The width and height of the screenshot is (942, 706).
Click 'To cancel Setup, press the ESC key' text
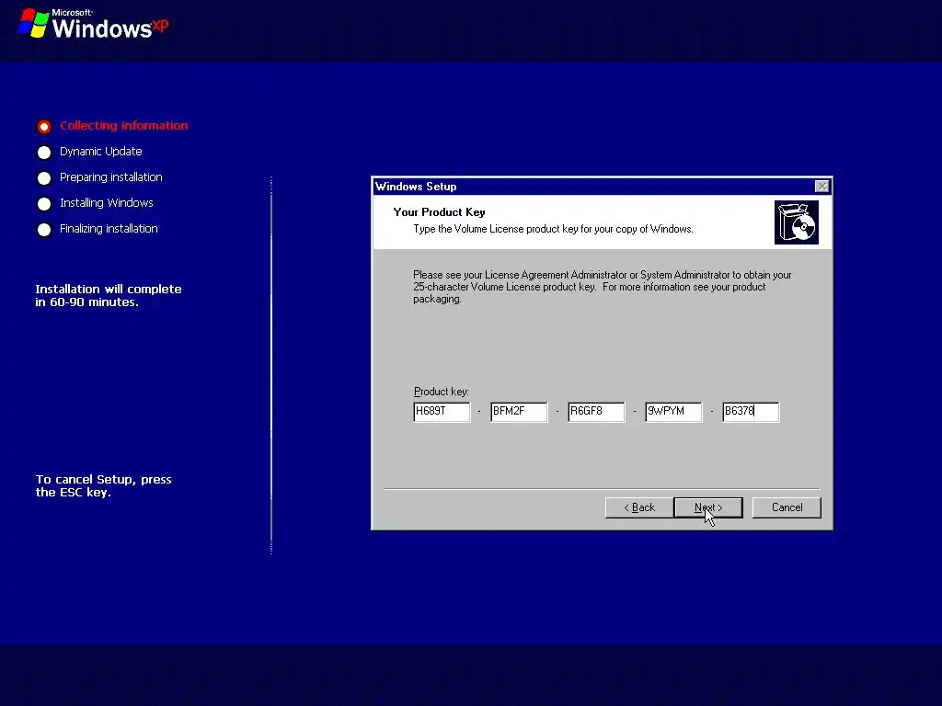pos(103,485)
